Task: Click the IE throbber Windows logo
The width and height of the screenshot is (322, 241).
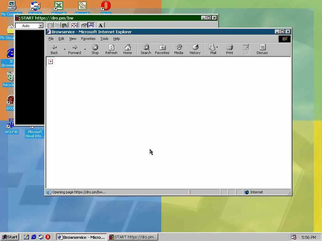Action: (284, 39)
